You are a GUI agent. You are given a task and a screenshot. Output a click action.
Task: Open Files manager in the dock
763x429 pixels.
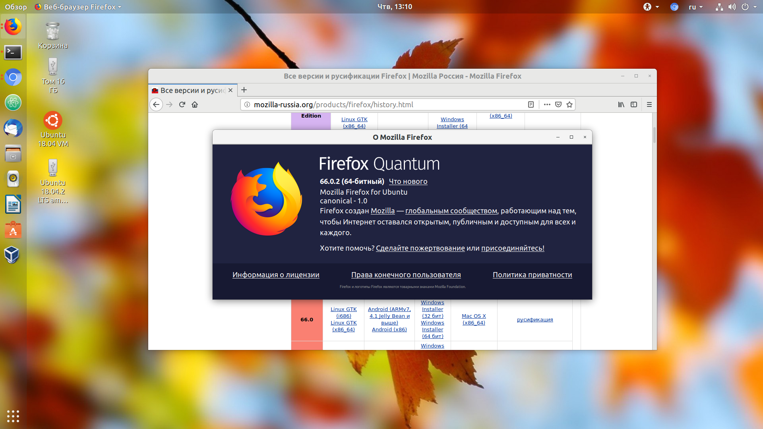click(13, 153)
